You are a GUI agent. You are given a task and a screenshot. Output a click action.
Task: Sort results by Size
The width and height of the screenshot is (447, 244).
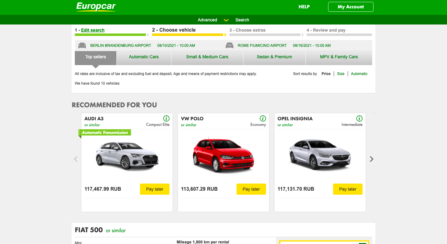(x=341, y=74)
